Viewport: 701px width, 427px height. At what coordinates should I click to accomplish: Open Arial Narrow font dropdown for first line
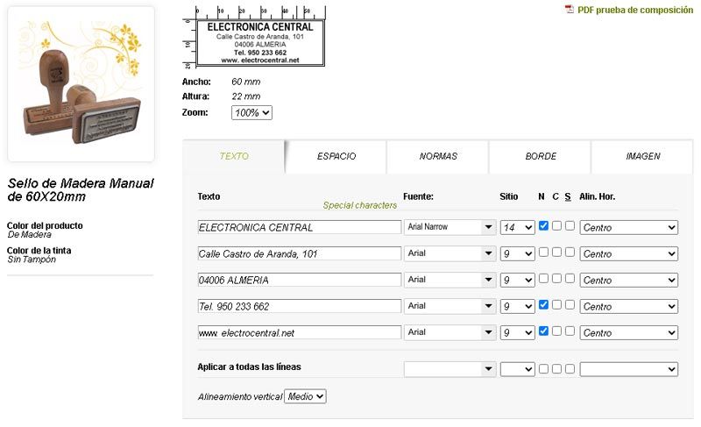point(450,227)
